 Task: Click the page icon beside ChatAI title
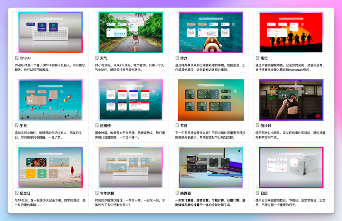point(17,58)
